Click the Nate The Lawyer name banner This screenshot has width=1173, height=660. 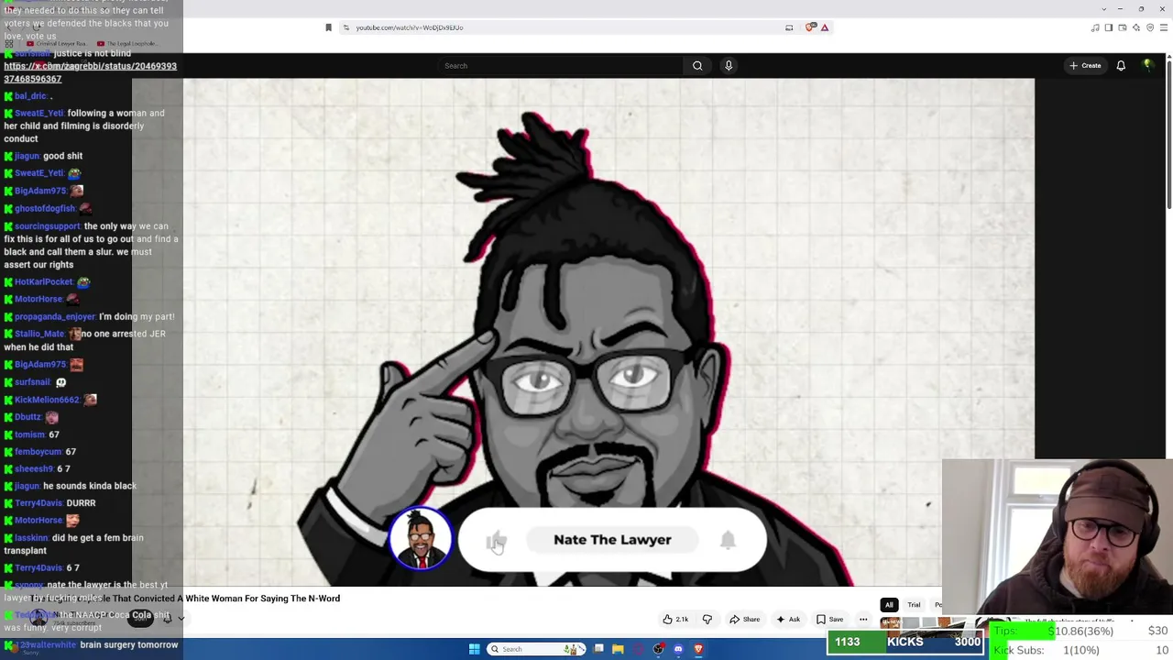pos(612,540)
